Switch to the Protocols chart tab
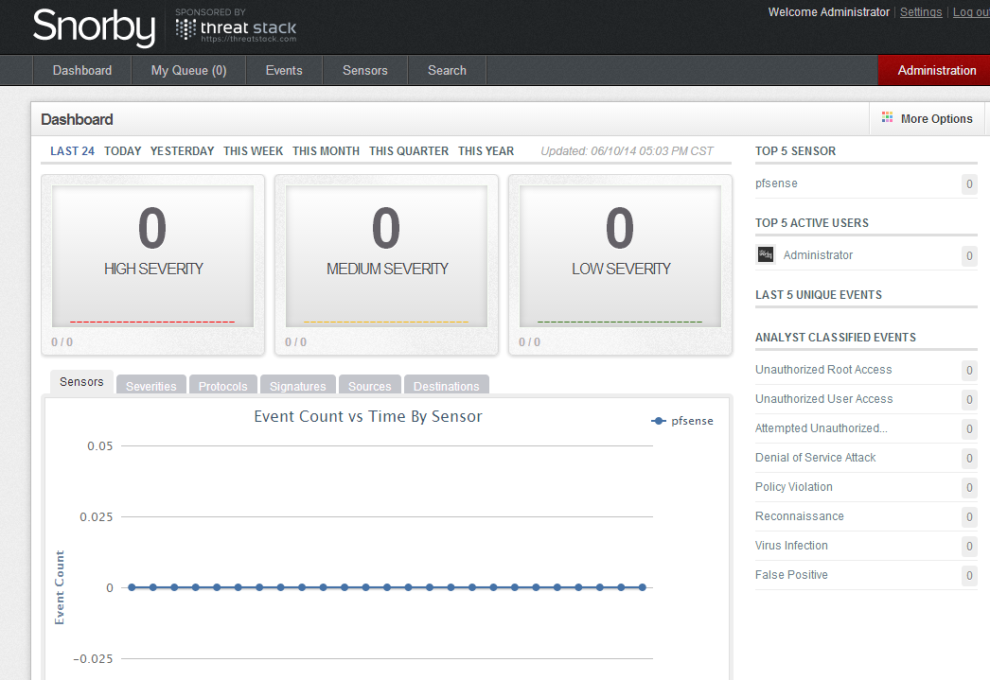Viewport: 990px width, 680px height. pyautogui.click(x=222, y=386)
